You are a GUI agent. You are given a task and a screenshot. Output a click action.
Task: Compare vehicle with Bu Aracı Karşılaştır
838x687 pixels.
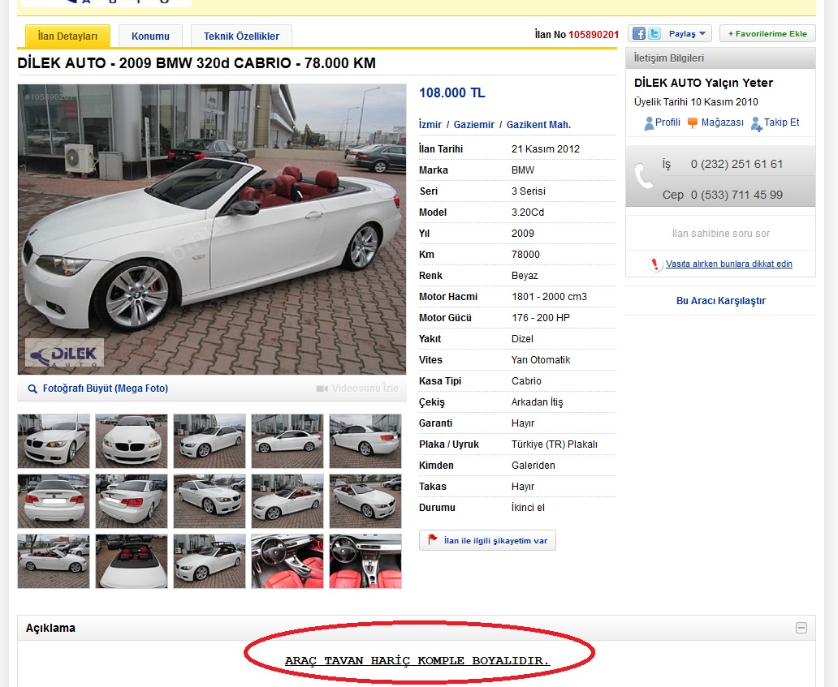(x=720, y=301)
